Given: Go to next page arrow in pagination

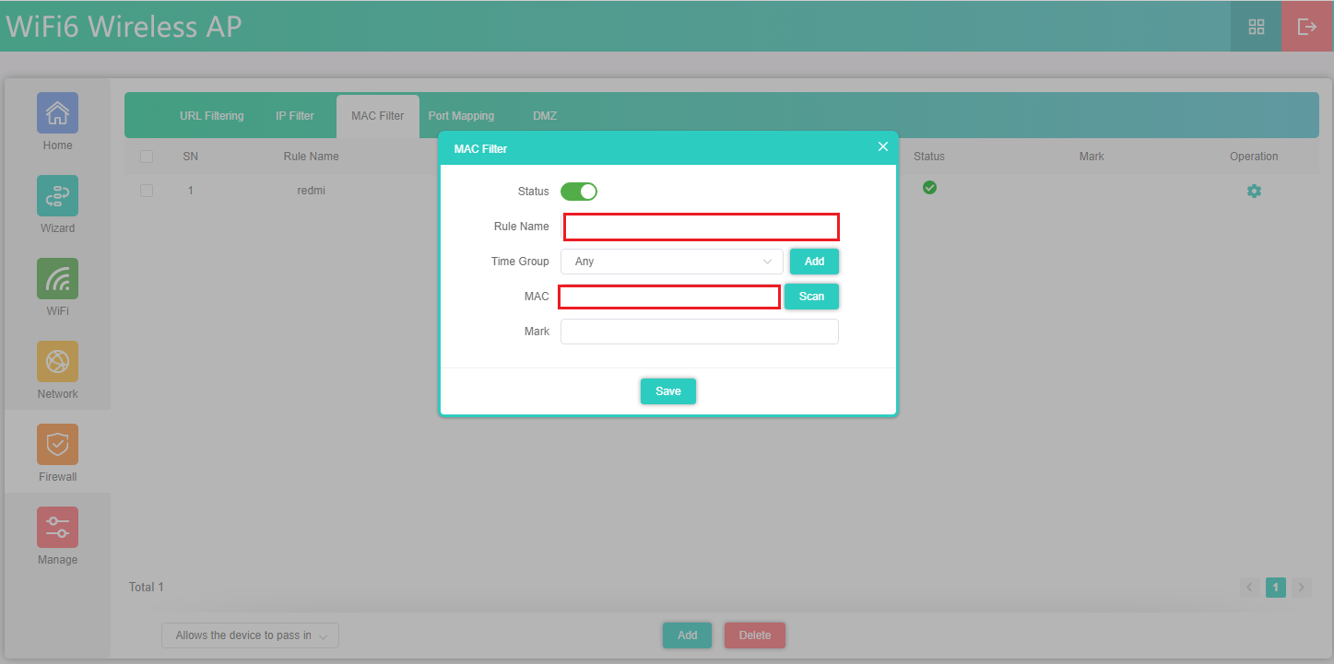Looking at the screenshot, I should click(x=1301, y=588).
